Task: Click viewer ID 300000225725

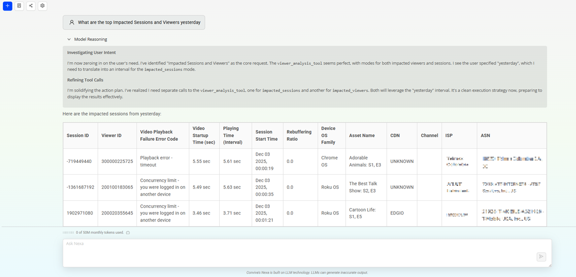Action: point(117,161)
